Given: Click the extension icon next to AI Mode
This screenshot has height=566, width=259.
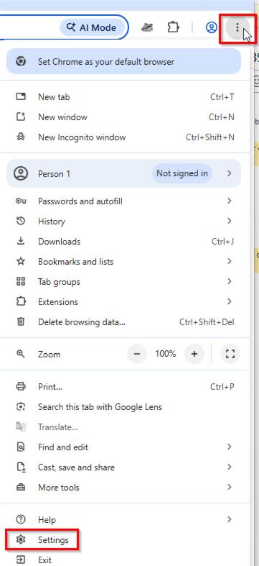Looking at the screenshot, I should pyautogui.click(x=147, y=27).
